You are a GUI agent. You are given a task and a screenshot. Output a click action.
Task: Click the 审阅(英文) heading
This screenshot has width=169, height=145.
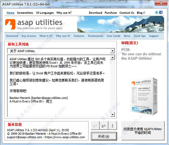(x=130, y=43)
